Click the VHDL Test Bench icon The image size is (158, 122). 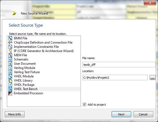click(x=10, y=89)
